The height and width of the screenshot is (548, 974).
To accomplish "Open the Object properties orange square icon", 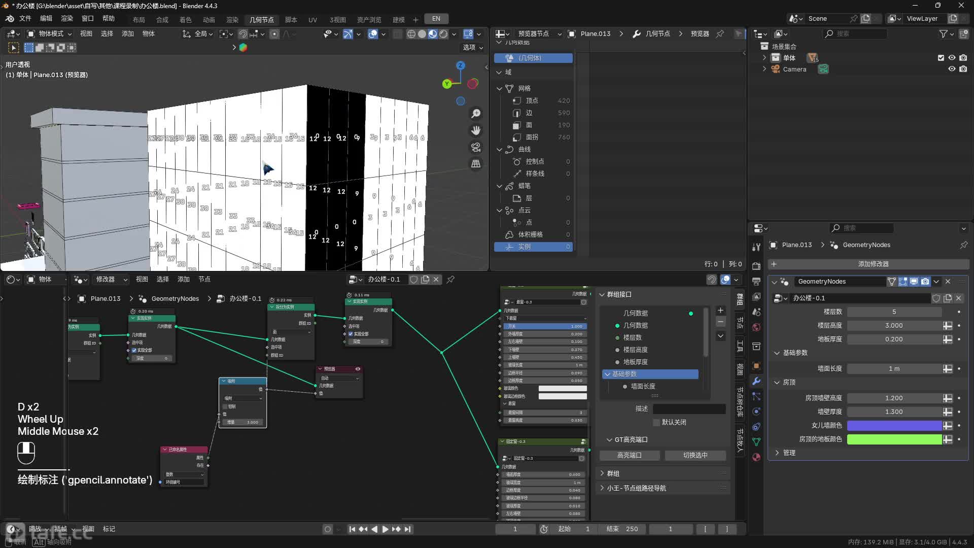I will click(x=756, y=366).
